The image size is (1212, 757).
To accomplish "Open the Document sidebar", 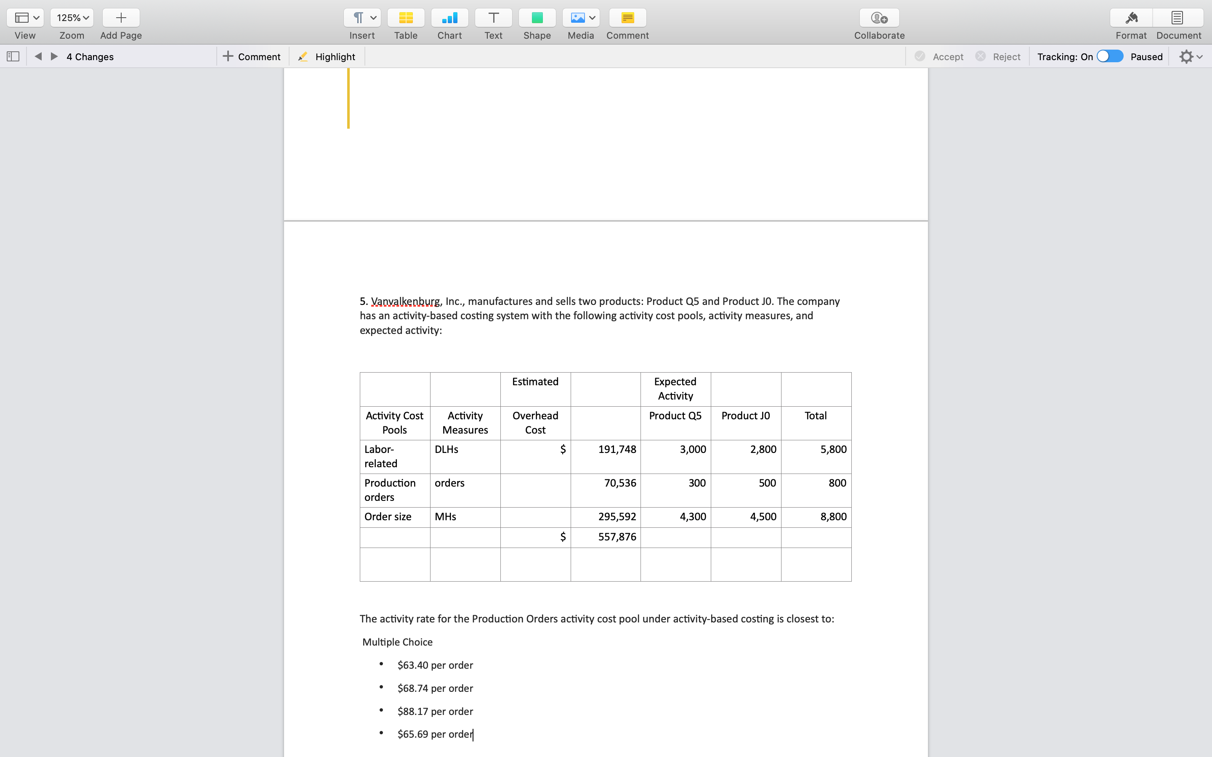I will coord(1177,18).
